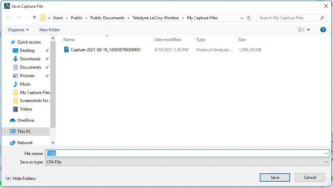
Task: Create a New folder
Action: tap(50, 30)
